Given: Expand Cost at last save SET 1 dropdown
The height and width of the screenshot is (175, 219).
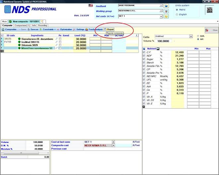Looking at the screenshot, I should 113,142.
